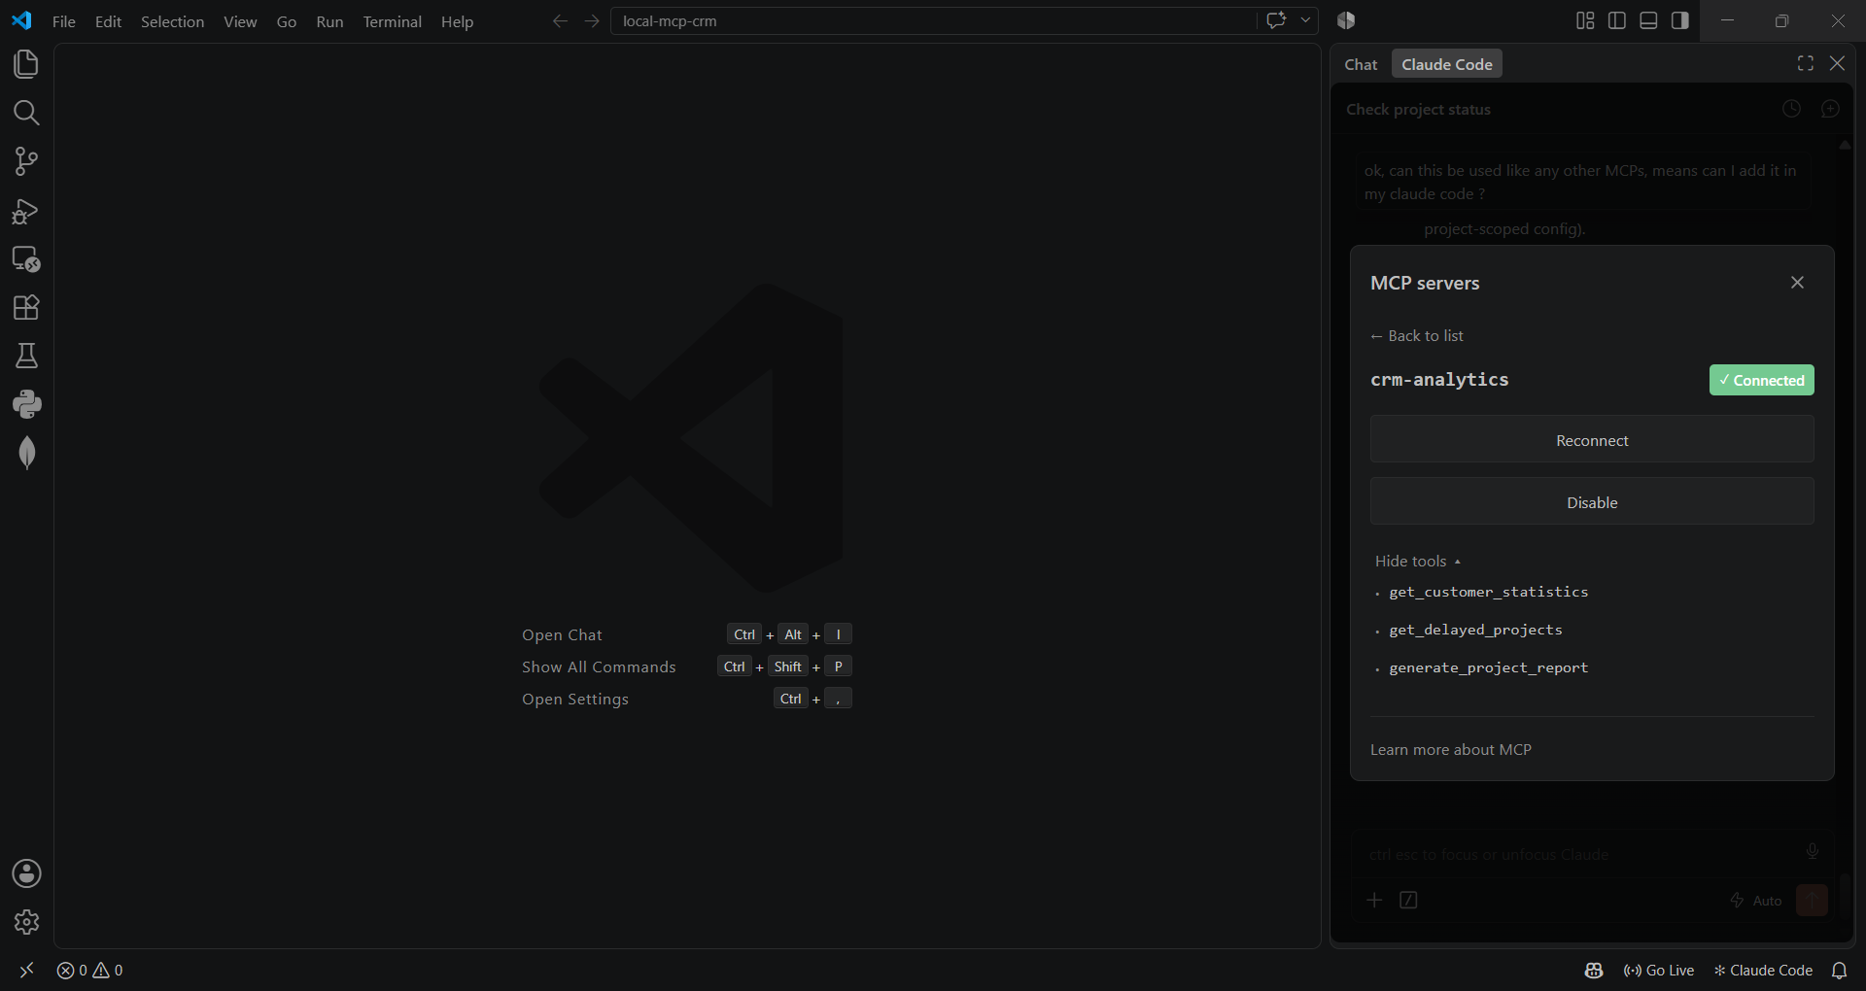The width and height of the screenshot is (1866, 991).
Task: Open Run and Debug view
Action: tap(26, 211)
